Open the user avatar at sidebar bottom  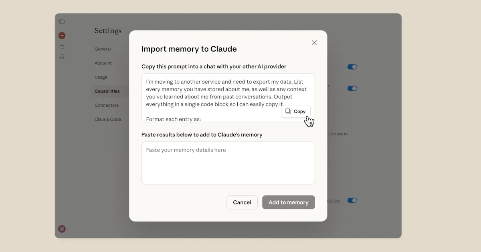pos(62,229)
